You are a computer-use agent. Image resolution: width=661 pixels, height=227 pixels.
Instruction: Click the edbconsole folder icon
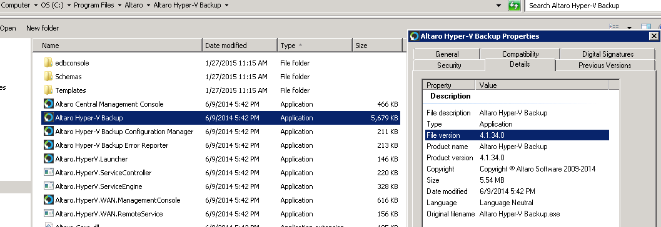point(49,63)
